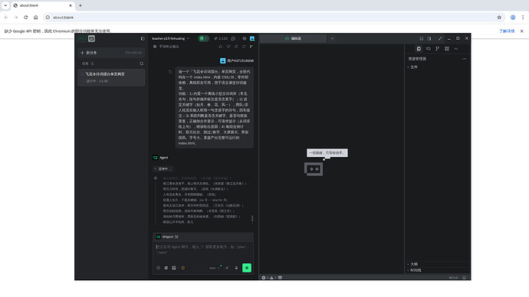
Task: Open the teacher-p15-feihualing workspace dropdown
Action: 170,39
